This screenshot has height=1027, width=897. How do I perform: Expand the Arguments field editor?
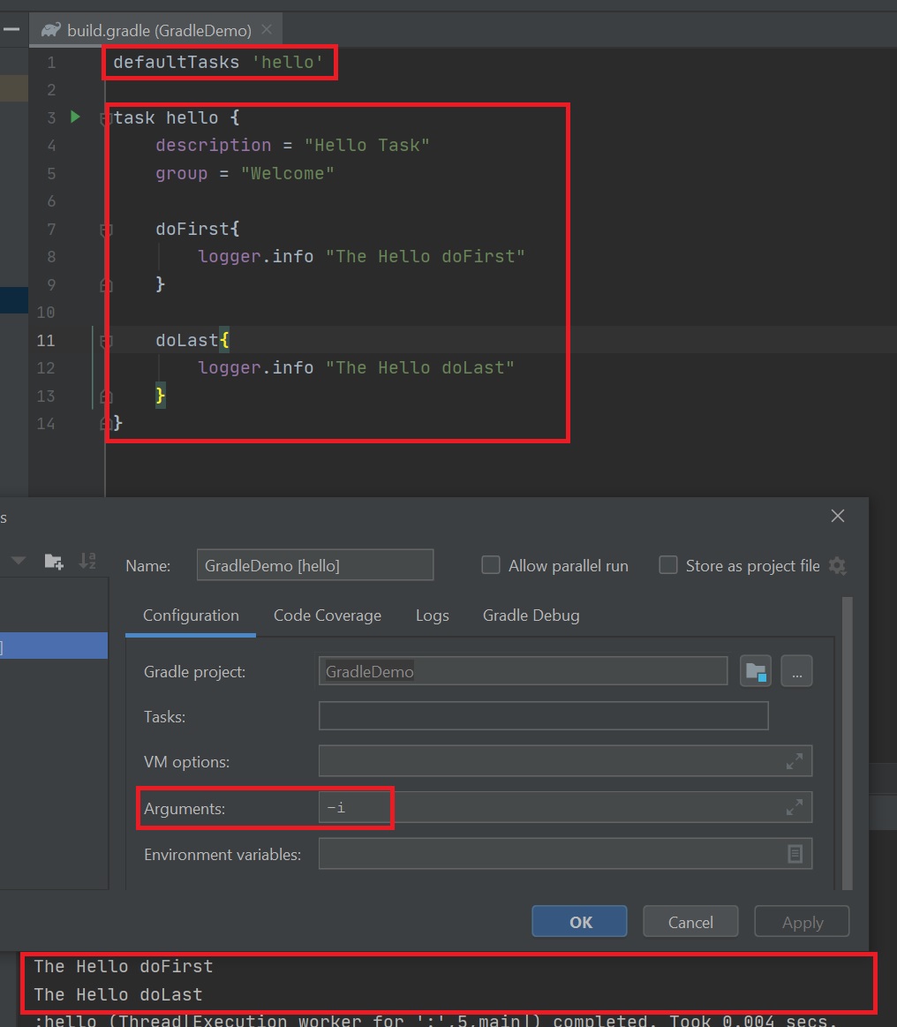pyautogui.click(x=795, y=807)
